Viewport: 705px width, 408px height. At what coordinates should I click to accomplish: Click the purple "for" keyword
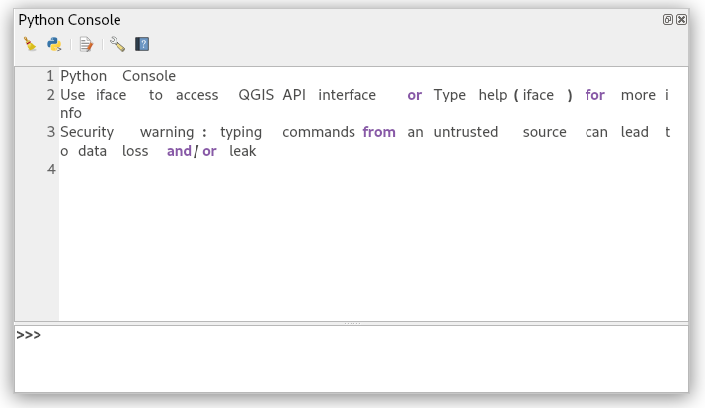tap(594, 95)
